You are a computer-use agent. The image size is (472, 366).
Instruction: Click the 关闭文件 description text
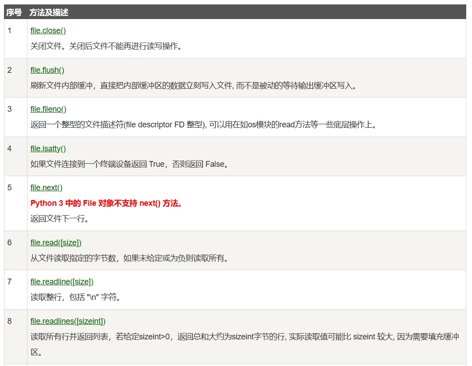pos(106,46)
